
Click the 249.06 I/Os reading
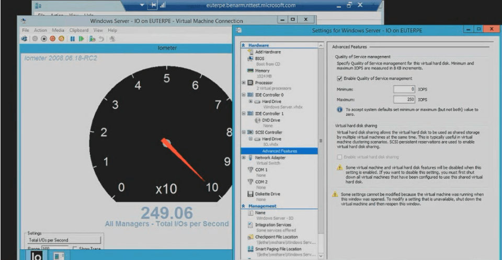point(167,213)
